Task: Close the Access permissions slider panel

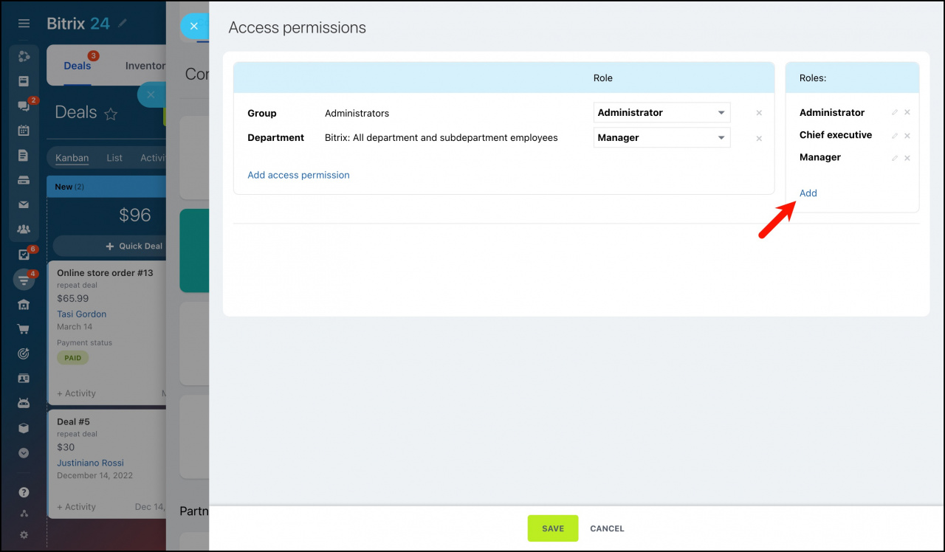Action: (x=194, y=27)
